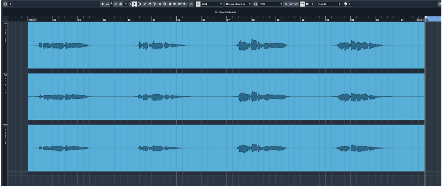This screenshot has width=442, height=186.
Task: Select the Split scissors tool
Action: [x=155, y=4]
